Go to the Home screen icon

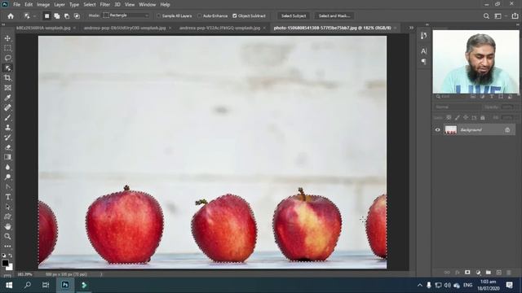(11, 16)
